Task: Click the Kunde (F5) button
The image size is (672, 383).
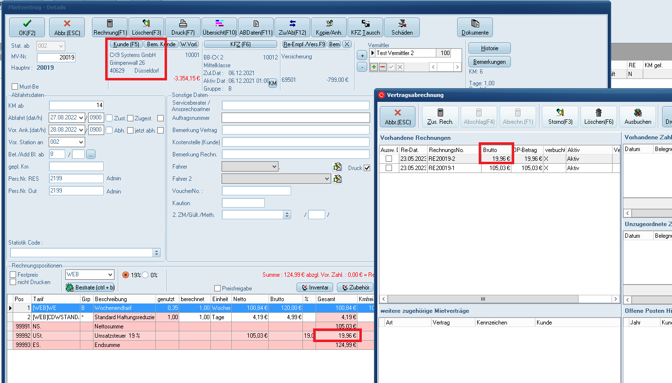Action: pyautogui.click(x=126, y=44)
